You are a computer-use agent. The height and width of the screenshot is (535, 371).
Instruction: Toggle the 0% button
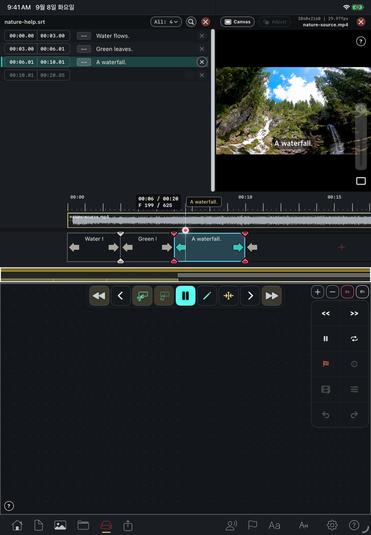362,292
